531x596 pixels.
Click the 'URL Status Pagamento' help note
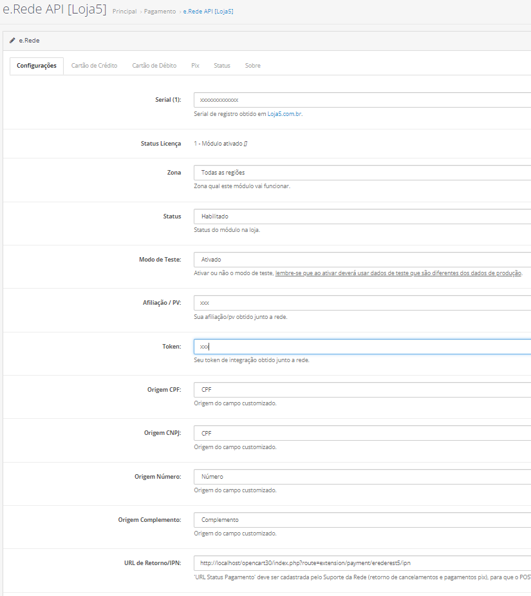pos(362,577)
